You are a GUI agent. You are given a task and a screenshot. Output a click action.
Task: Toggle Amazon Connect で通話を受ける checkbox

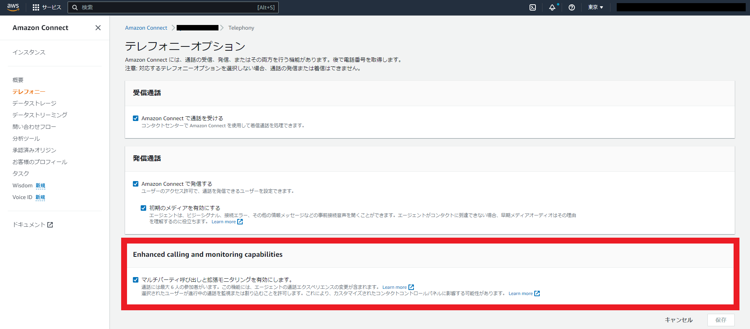136,118
